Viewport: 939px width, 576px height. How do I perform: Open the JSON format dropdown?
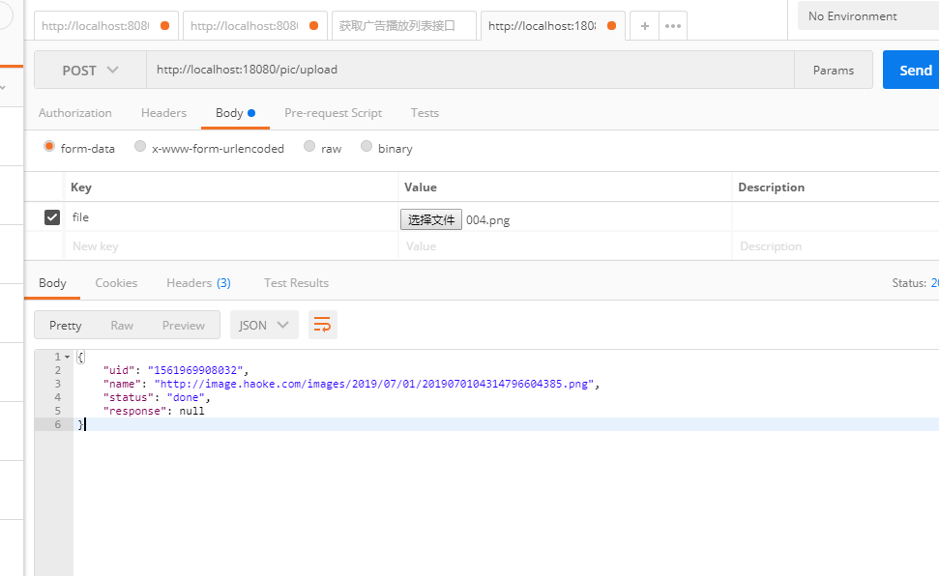[x=264, y=325]
